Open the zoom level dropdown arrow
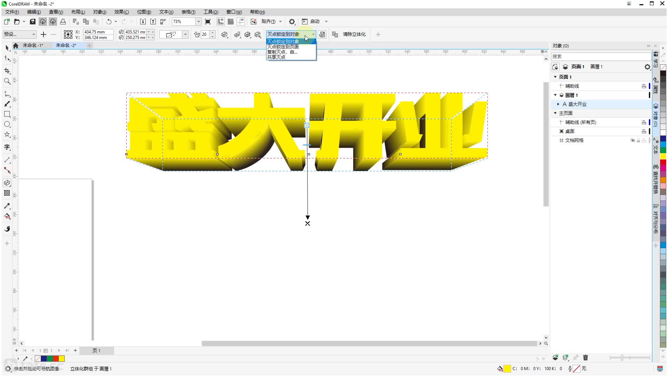 (198, 22)
